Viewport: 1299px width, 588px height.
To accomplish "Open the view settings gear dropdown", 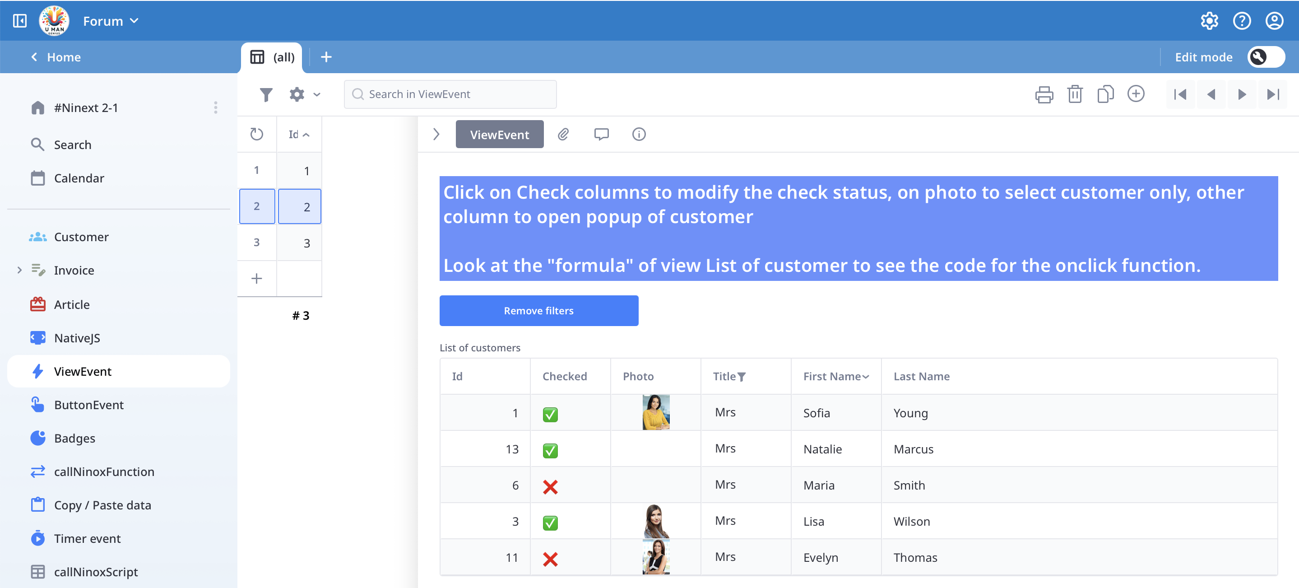I will 304,94.
